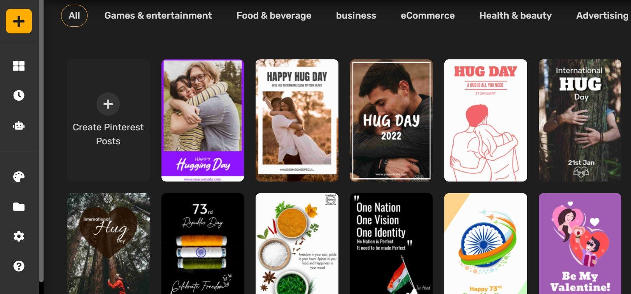Choose the 73rd Republic Day template
Image resolution: width=631 pixels, height=294 pixels.
pos(203,244)
